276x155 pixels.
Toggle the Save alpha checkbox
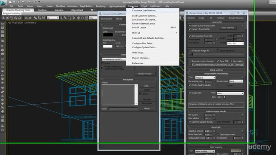pyautogui.click(x=231, y=61)
